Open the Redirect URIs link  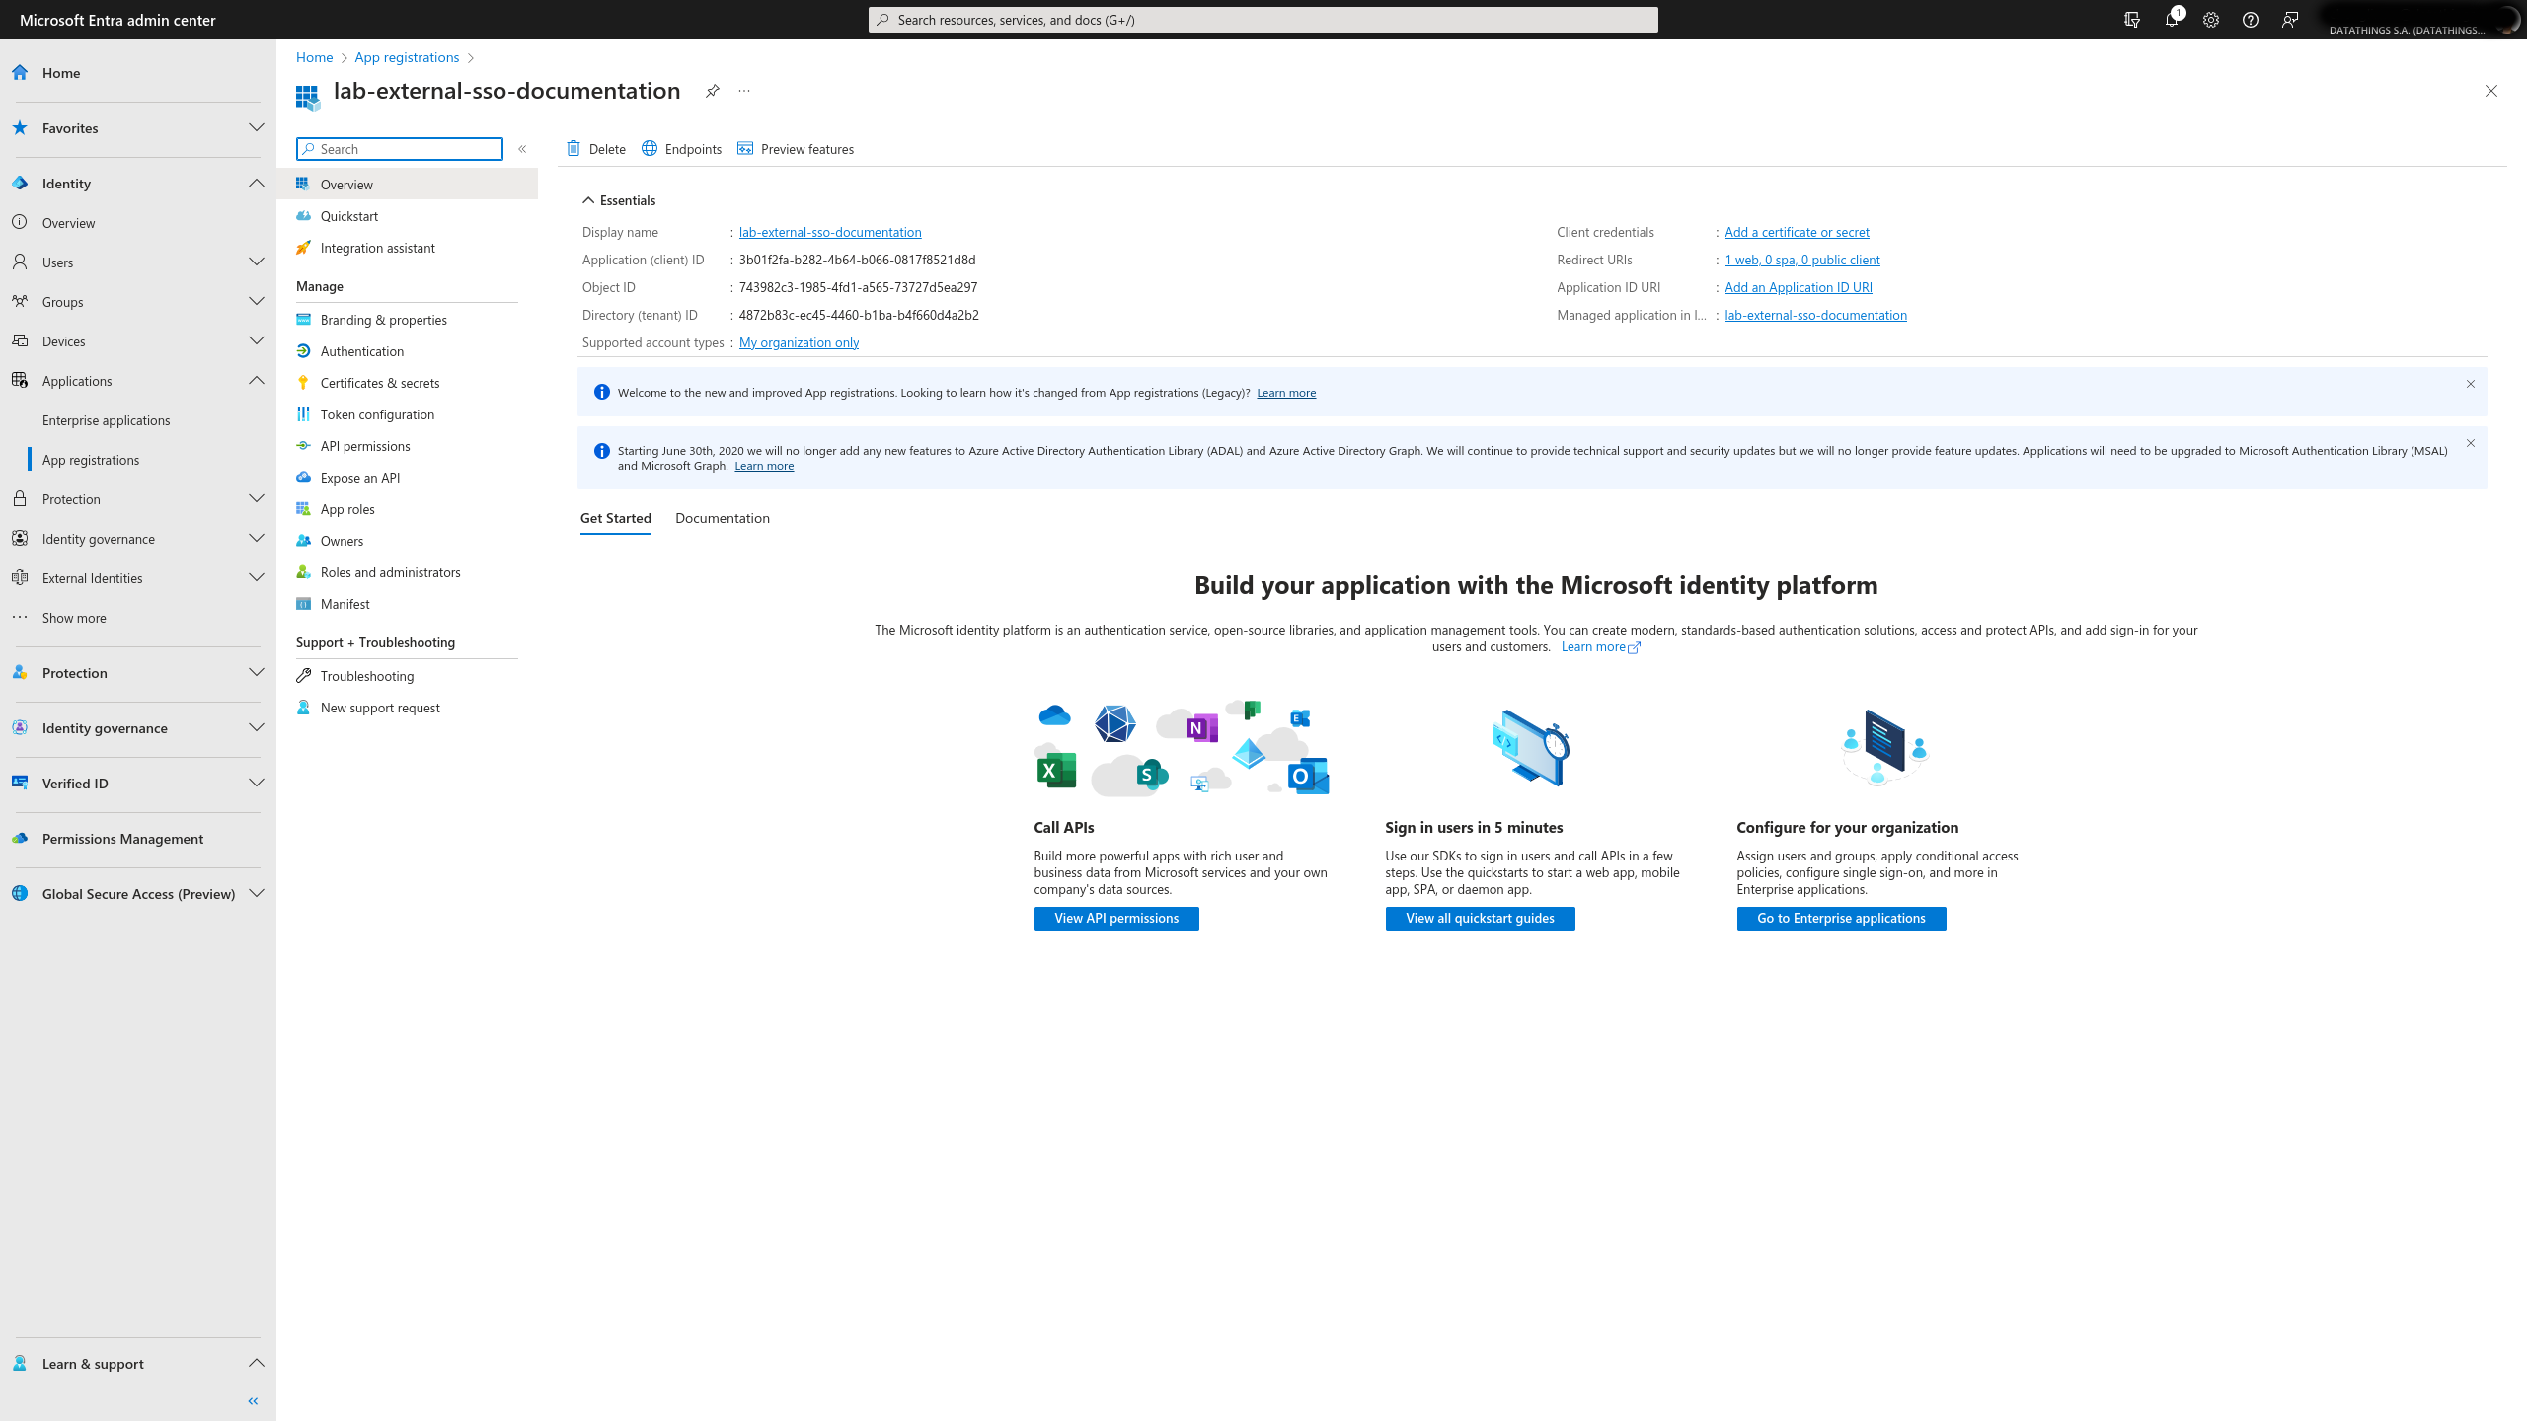[x=1802, y=260]
